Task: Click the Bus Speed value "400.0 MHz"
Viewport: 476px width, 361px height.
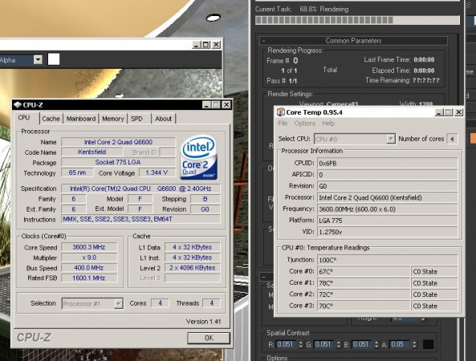Action: tap(89, 268)
